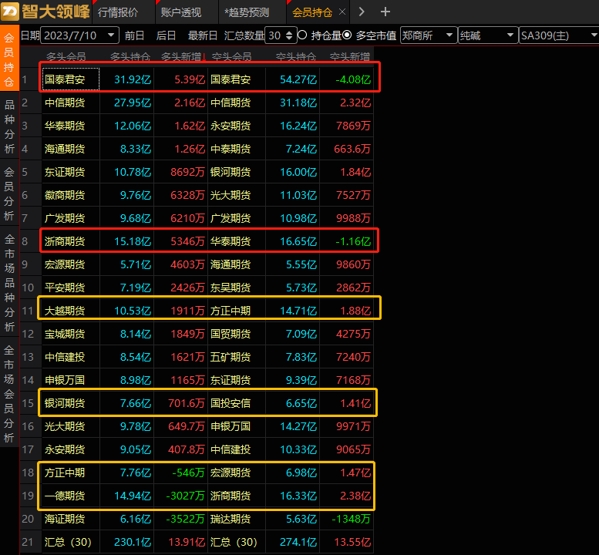Click short-side 方正中期 in row 11
The width and height of the screenshot is (599, 555).
[x=237, y=311]
